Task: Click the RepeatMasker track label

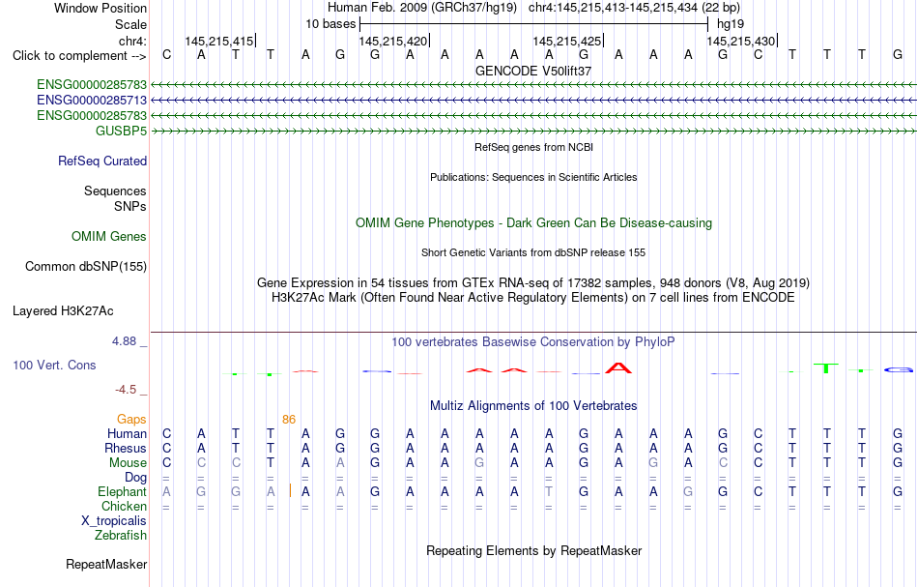Action: 106,565
